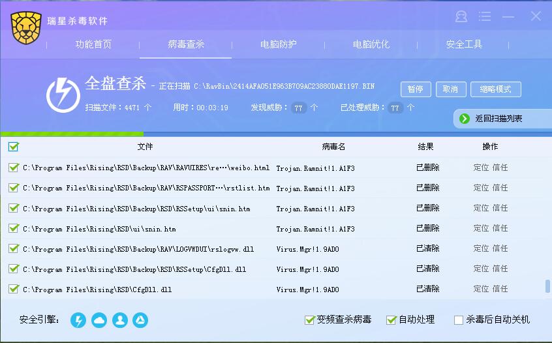
Task: Click 信任 for the RSD\CfgDll.dll row
Action: 500,289
